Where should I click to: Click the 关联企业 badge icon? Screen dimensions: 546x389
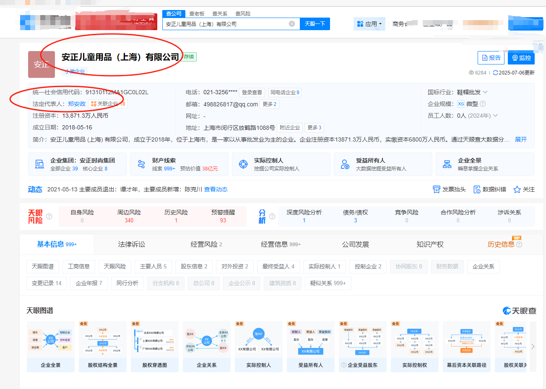94,104
